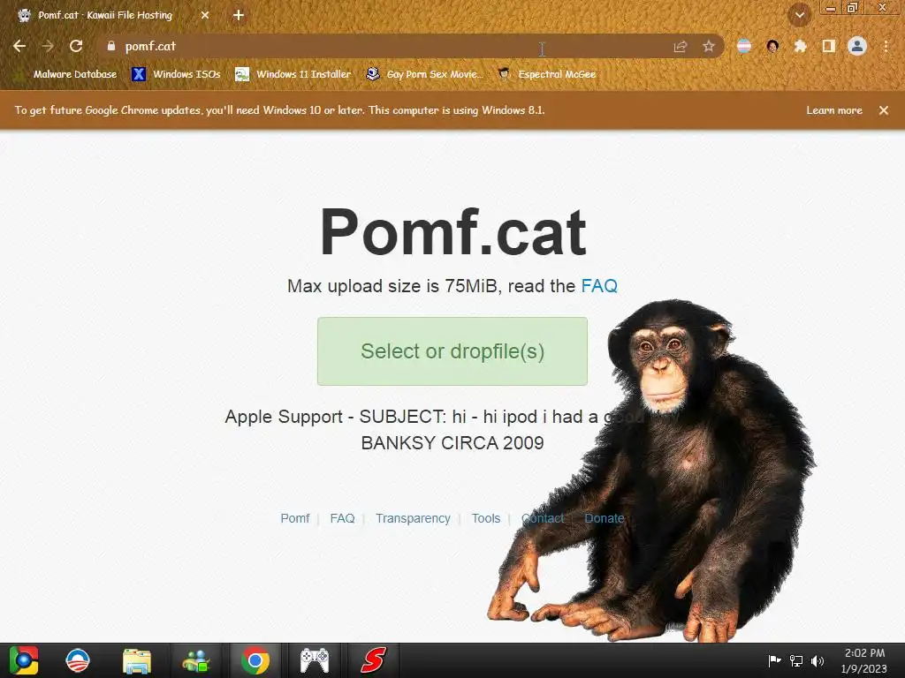View site info via the lock icon
905x678 pixels.
click(x=111, y=46)
